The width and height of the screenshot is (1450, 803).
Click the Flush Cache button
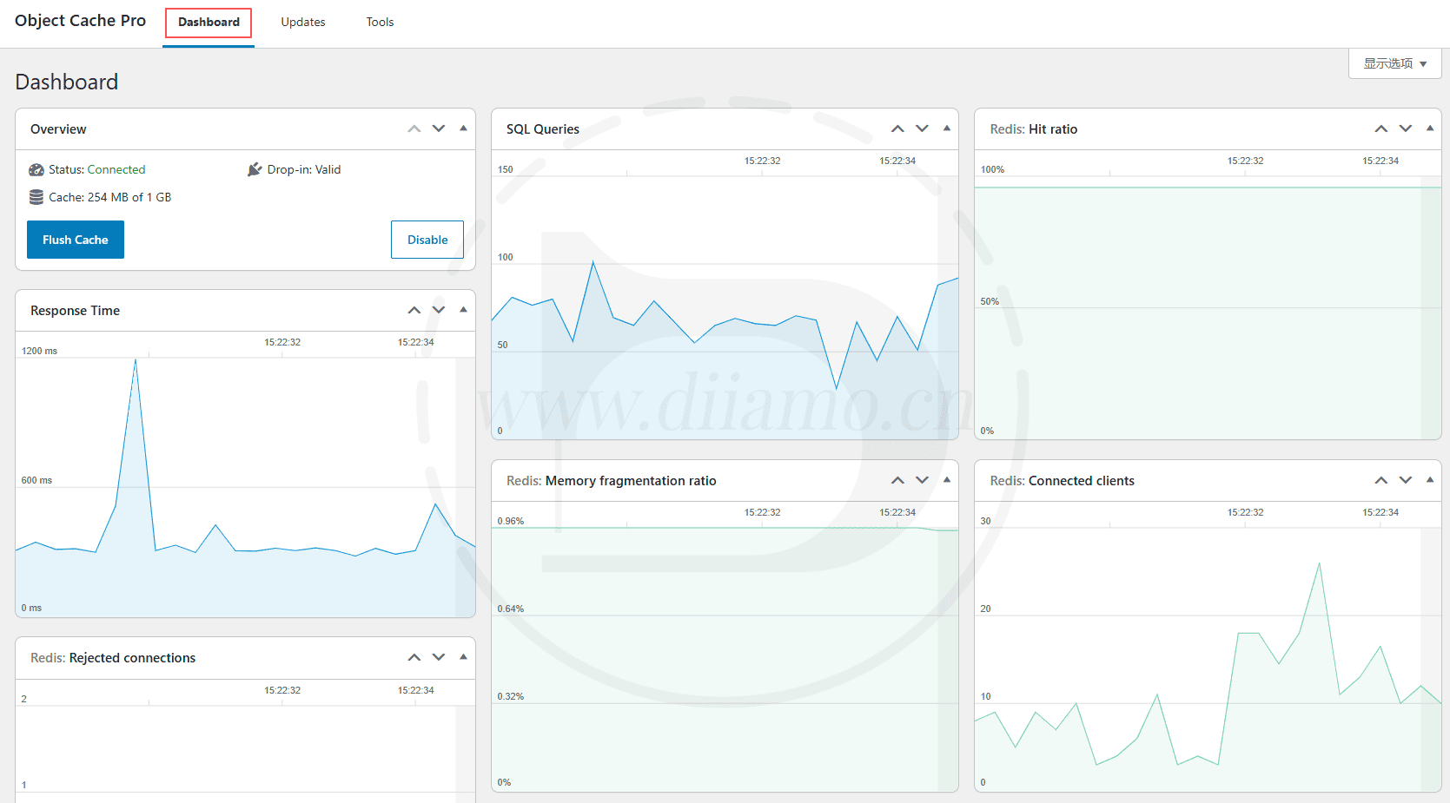(76, 240)
